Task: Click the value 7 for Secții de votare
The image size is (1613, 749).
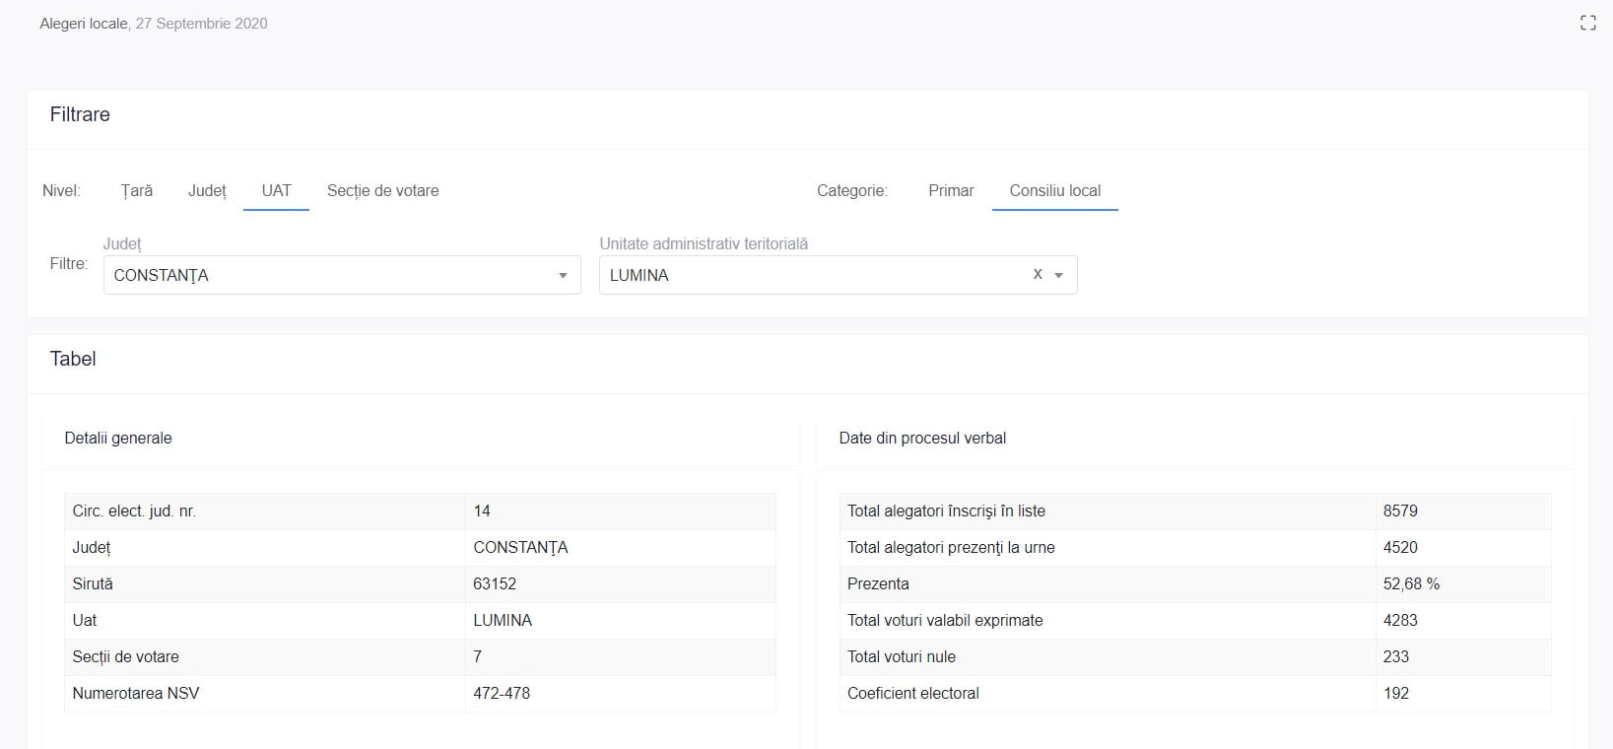Action: click(478, 656)
